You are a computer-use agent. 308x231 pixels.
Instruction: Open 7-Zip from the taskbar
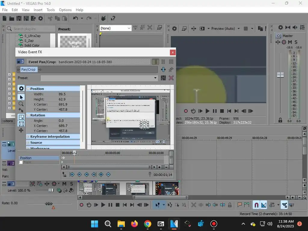pyautogui.click(x=161, y=224)
